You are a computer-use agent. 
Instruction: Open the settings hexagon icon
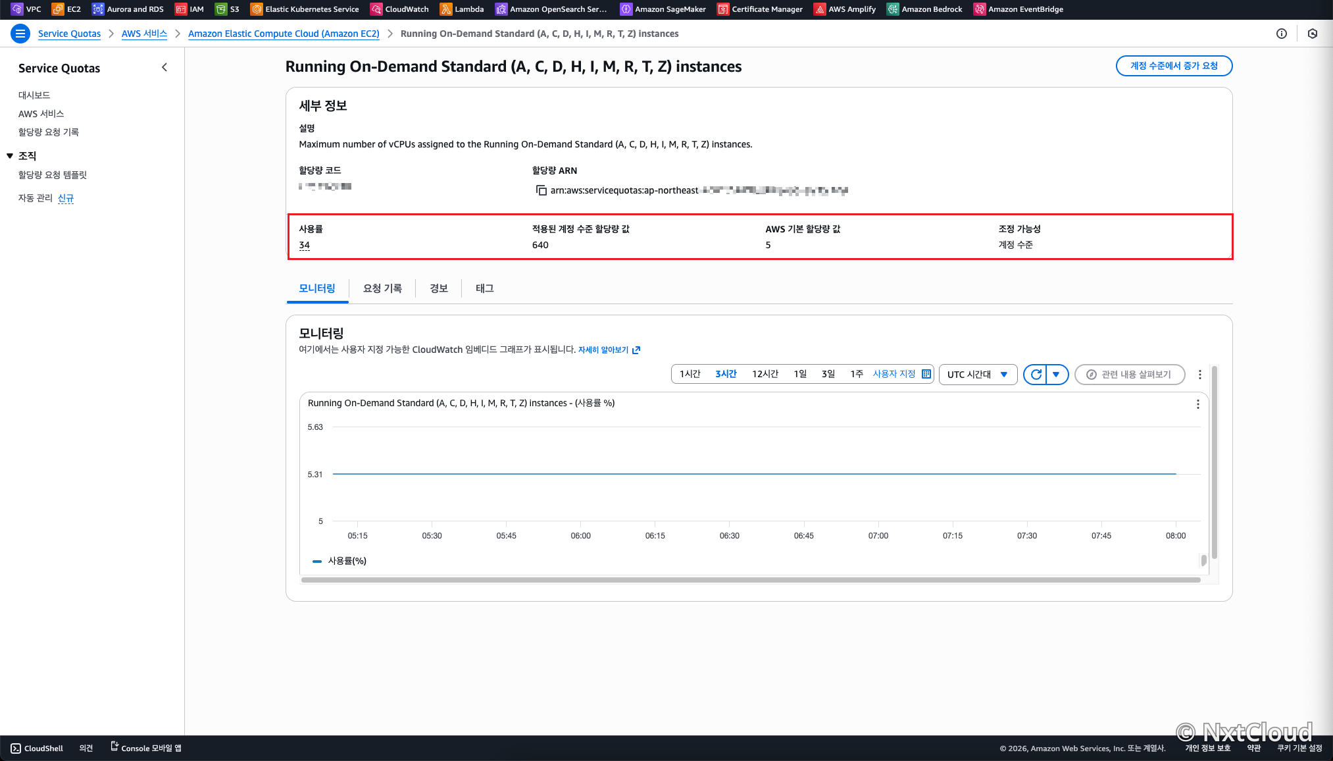pos(1312,34)
